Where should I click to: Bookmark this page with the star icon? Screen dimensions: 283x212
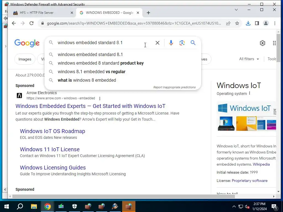pyautogui.click(x=237, y=23)
